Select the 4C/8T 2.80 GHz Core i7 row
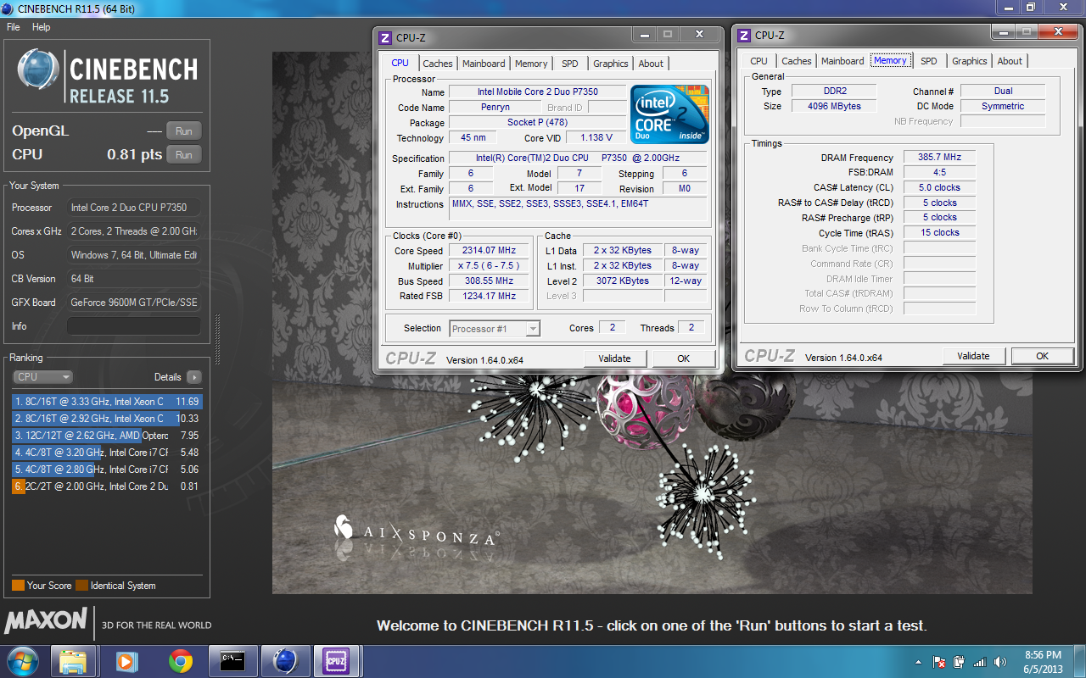This screenshot has width=1086, height=678. tap(108, 470)
